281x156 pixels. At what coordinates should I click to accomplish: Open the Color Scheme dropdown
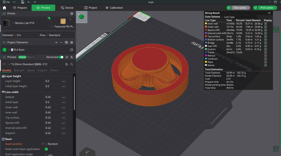click(x=239, y=17)
